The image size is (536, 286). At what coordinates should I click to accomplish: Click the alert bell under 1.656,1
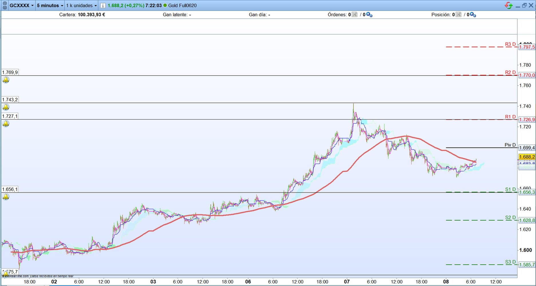pos(6,197)
